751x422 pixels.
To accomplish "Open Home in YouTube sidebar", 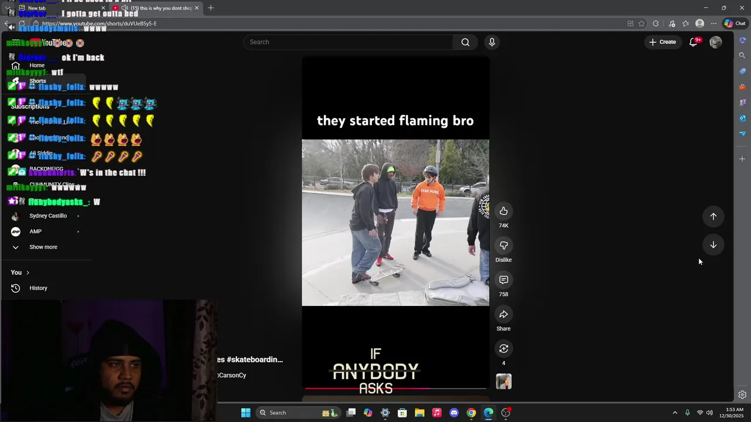I will pos(47,65).
